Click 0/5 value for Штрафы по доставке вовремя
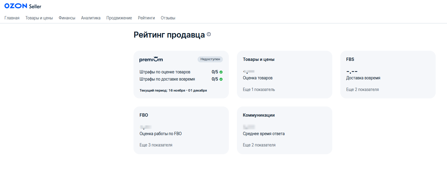The width and height of the screenshot is (447, 190). point(215,79)
